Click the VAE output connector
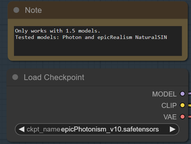Screen dimensions: 191x144 (x=182, y=117)
